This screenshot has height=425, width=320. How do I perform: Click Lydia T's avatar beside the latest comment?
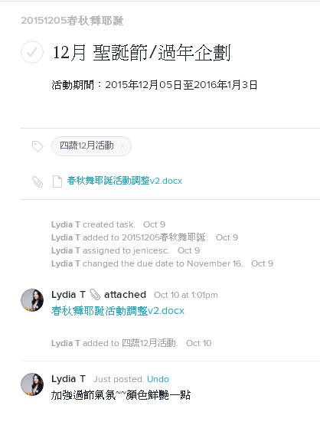32,384
